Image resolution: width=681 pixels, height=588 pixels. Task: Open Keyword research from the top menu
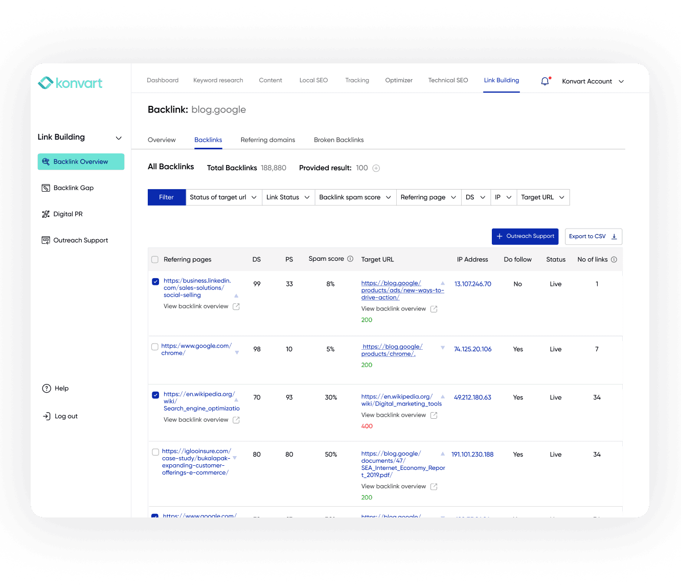click(218, 80)
